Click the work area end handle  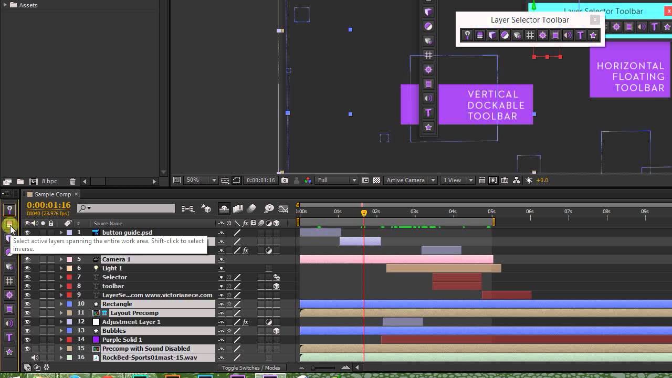(x=493, y=222)
